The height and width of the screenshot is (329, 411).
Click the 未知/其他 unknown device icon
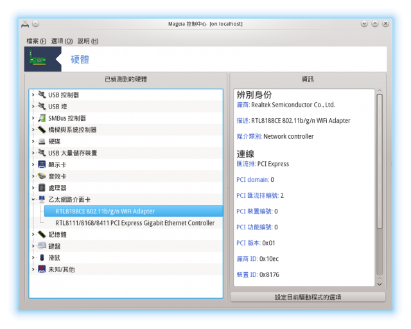42,269
